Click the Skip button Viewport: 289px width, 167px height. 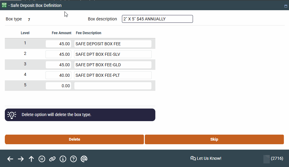(214, 139)
